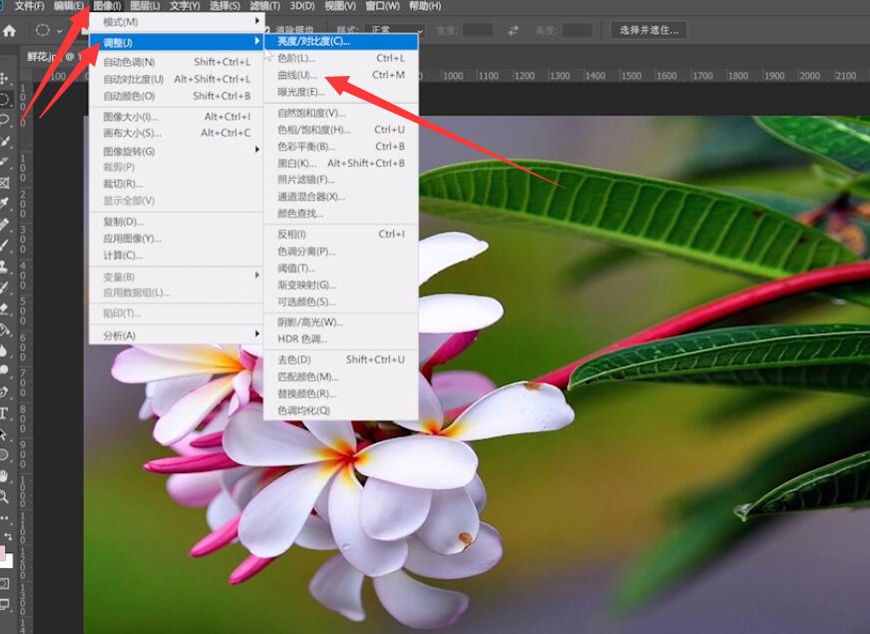This screenshot has height=634, width=870.
Task: Open the 3D(D) menu
Action: pos(302,6)
